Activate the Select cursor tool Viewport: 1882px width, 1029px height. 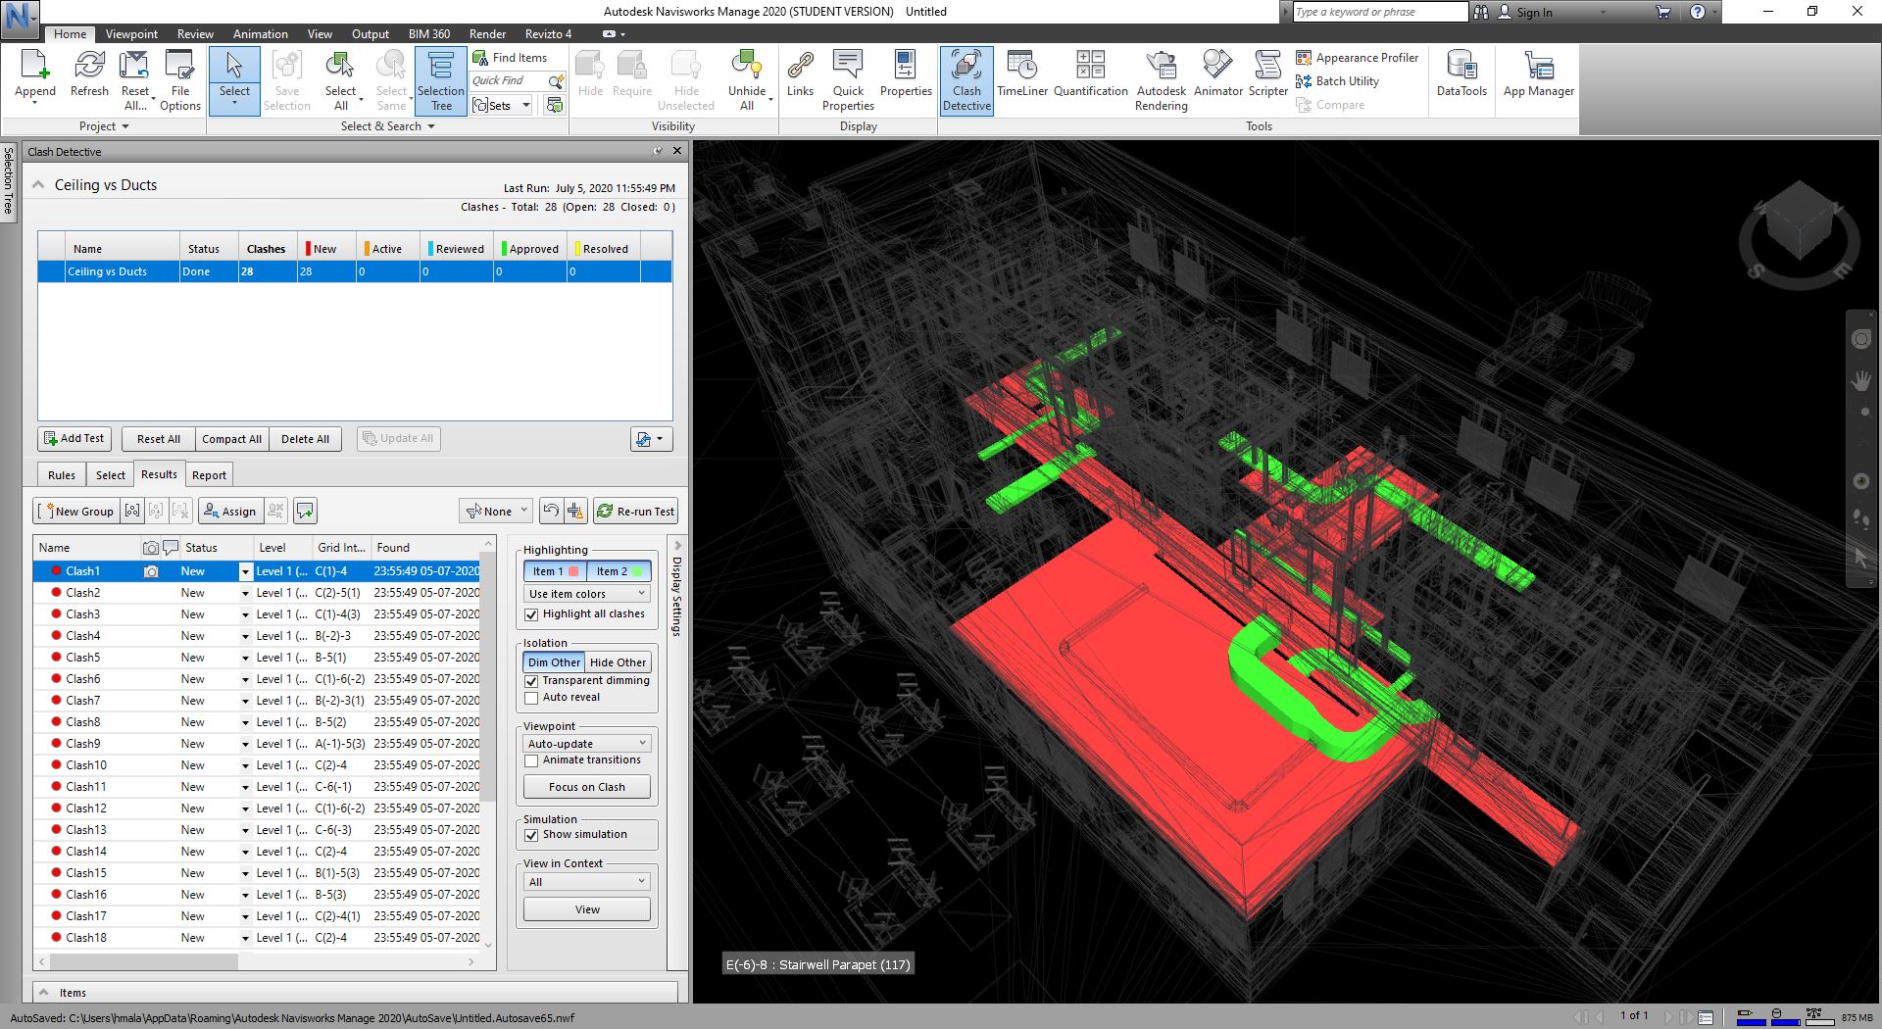(234, 79)
